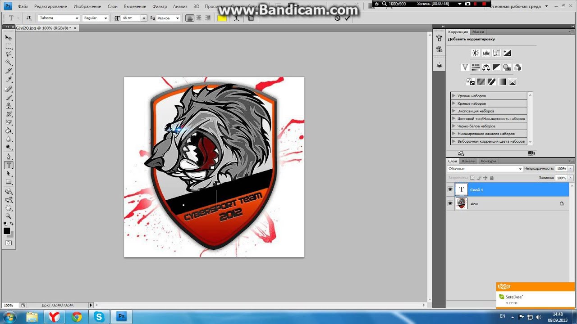This screenshot has height=324, width=577.
Task: Select the Pen tool
Action: (9, 157)
